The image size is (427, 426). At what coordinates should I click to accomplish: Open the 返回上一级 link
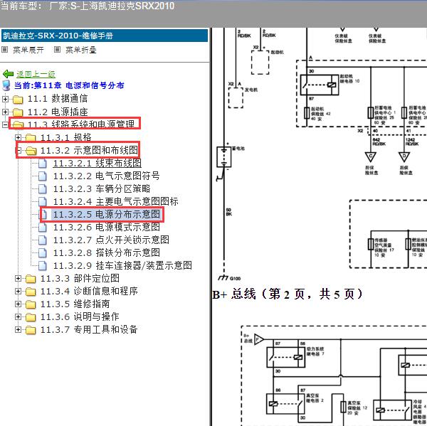click(36, 74)
